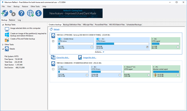The width and height of the screenshot is (187, 111).
Task: Switch to VBScript Files tab
Action: (x=88, y=24)
